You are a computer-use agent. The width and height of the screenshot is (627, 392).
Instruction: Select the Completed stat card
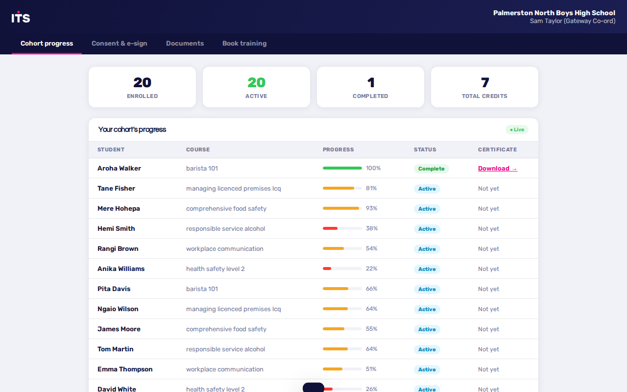[x=370, y=87]
